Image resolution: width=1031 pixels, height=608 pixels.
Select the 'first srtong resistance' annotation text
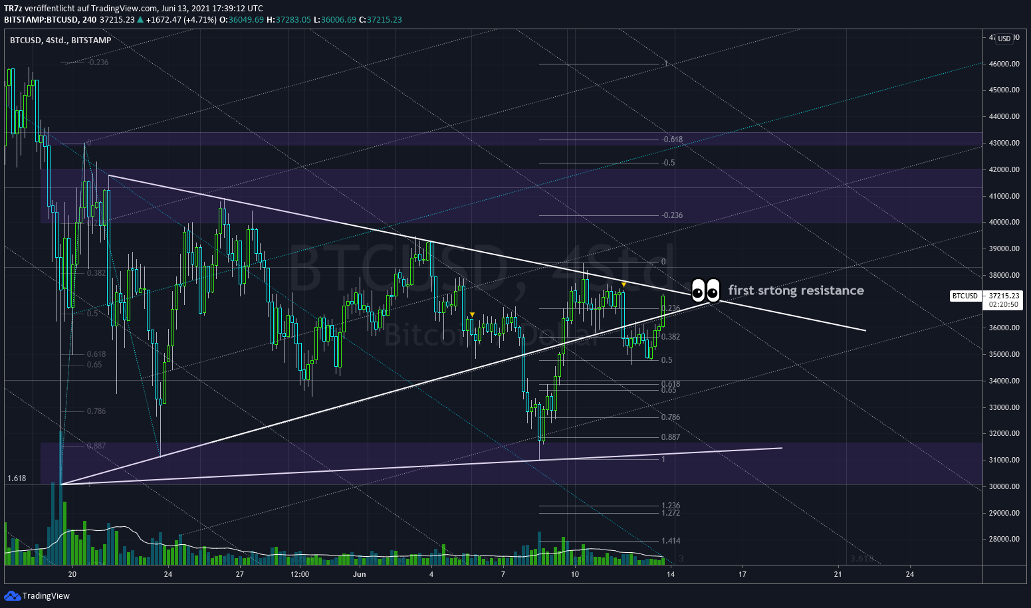coord(796,290)
